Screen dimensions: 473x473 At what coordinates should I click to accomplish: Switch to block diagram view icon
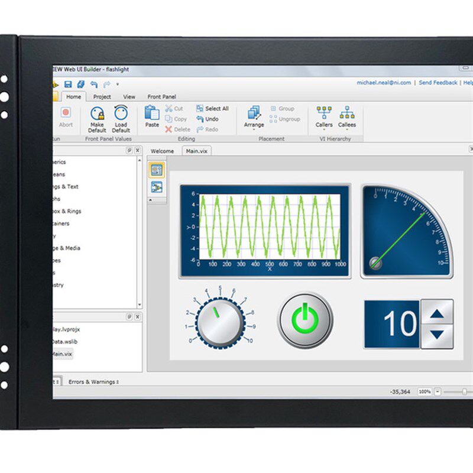[157, 187]
